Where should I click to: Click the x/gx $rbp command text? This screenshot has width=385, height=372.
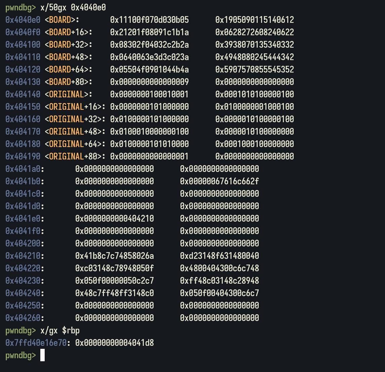tap(60, 330)
